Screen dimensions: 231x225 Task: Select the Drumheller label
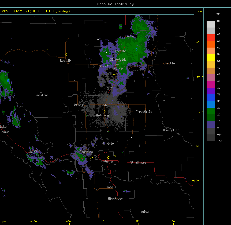pos(171,130)
